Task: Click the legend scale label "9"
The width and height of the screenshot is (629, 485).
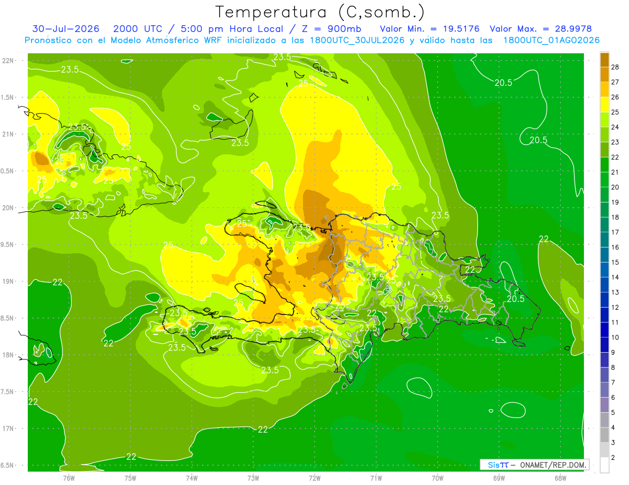Action: pos(613,353)
